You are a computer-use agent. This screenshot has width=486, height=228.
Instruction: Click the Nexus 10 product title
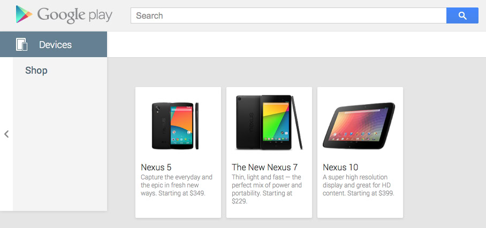point(340,167)
